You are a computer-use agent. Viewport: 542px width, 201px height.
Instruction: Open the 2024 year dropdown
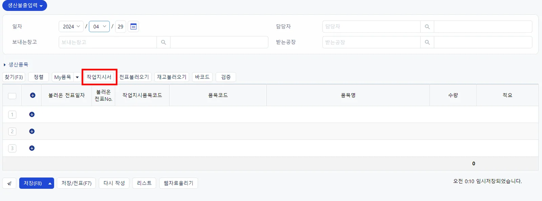[71, 26]
